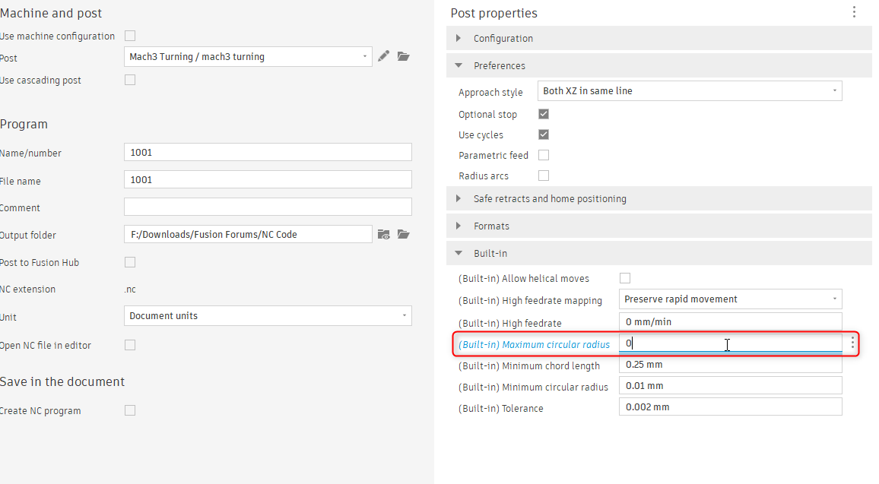
Task: Expand the Configuration section
Action: [x=659, y=38]
